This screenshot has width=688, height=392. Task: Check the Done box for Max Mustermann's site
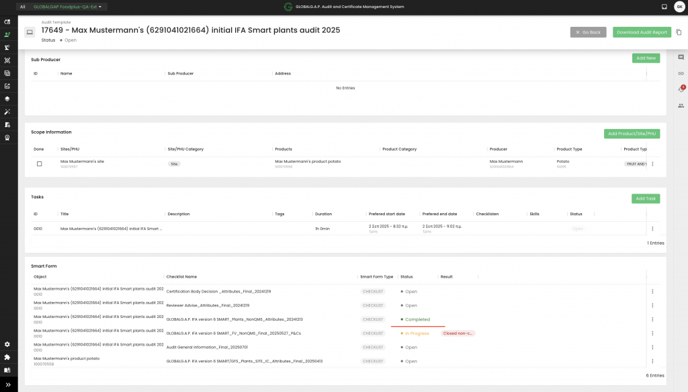39,164
